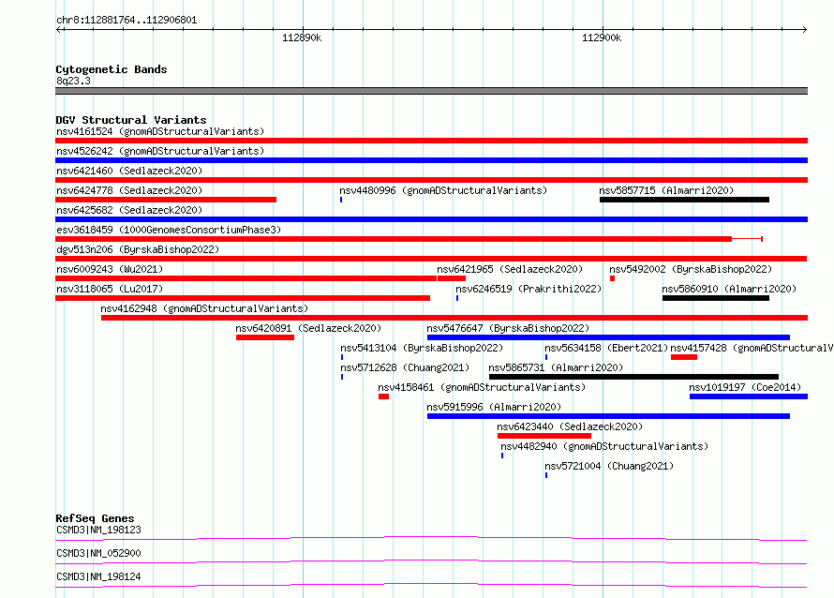Select the black nsv5860910 Almarri2020 bar

click(716, 298)
